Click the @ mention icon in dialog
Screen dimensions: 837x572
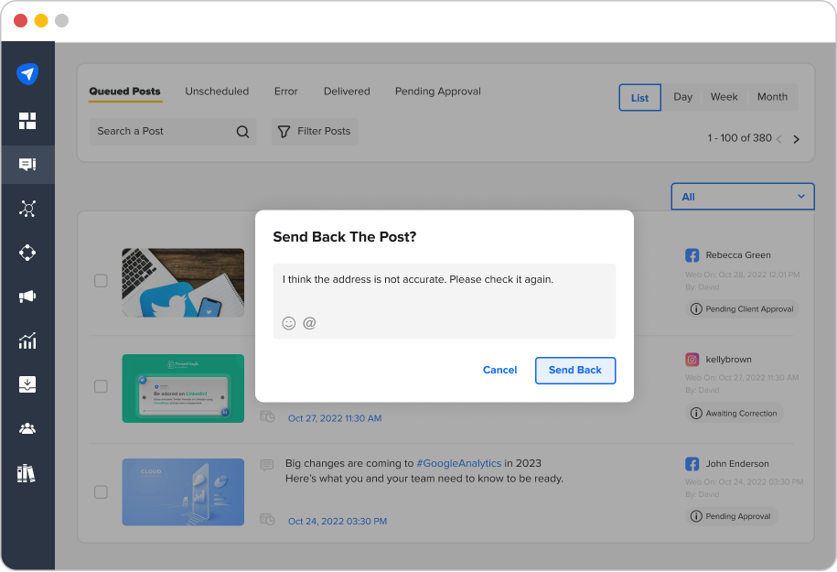[309, 323]
